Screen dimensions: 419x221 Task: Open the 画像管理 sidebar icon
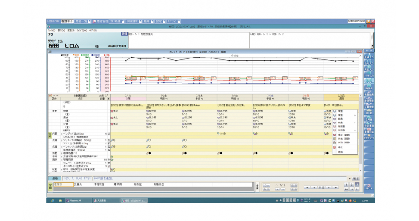(369, 99)
